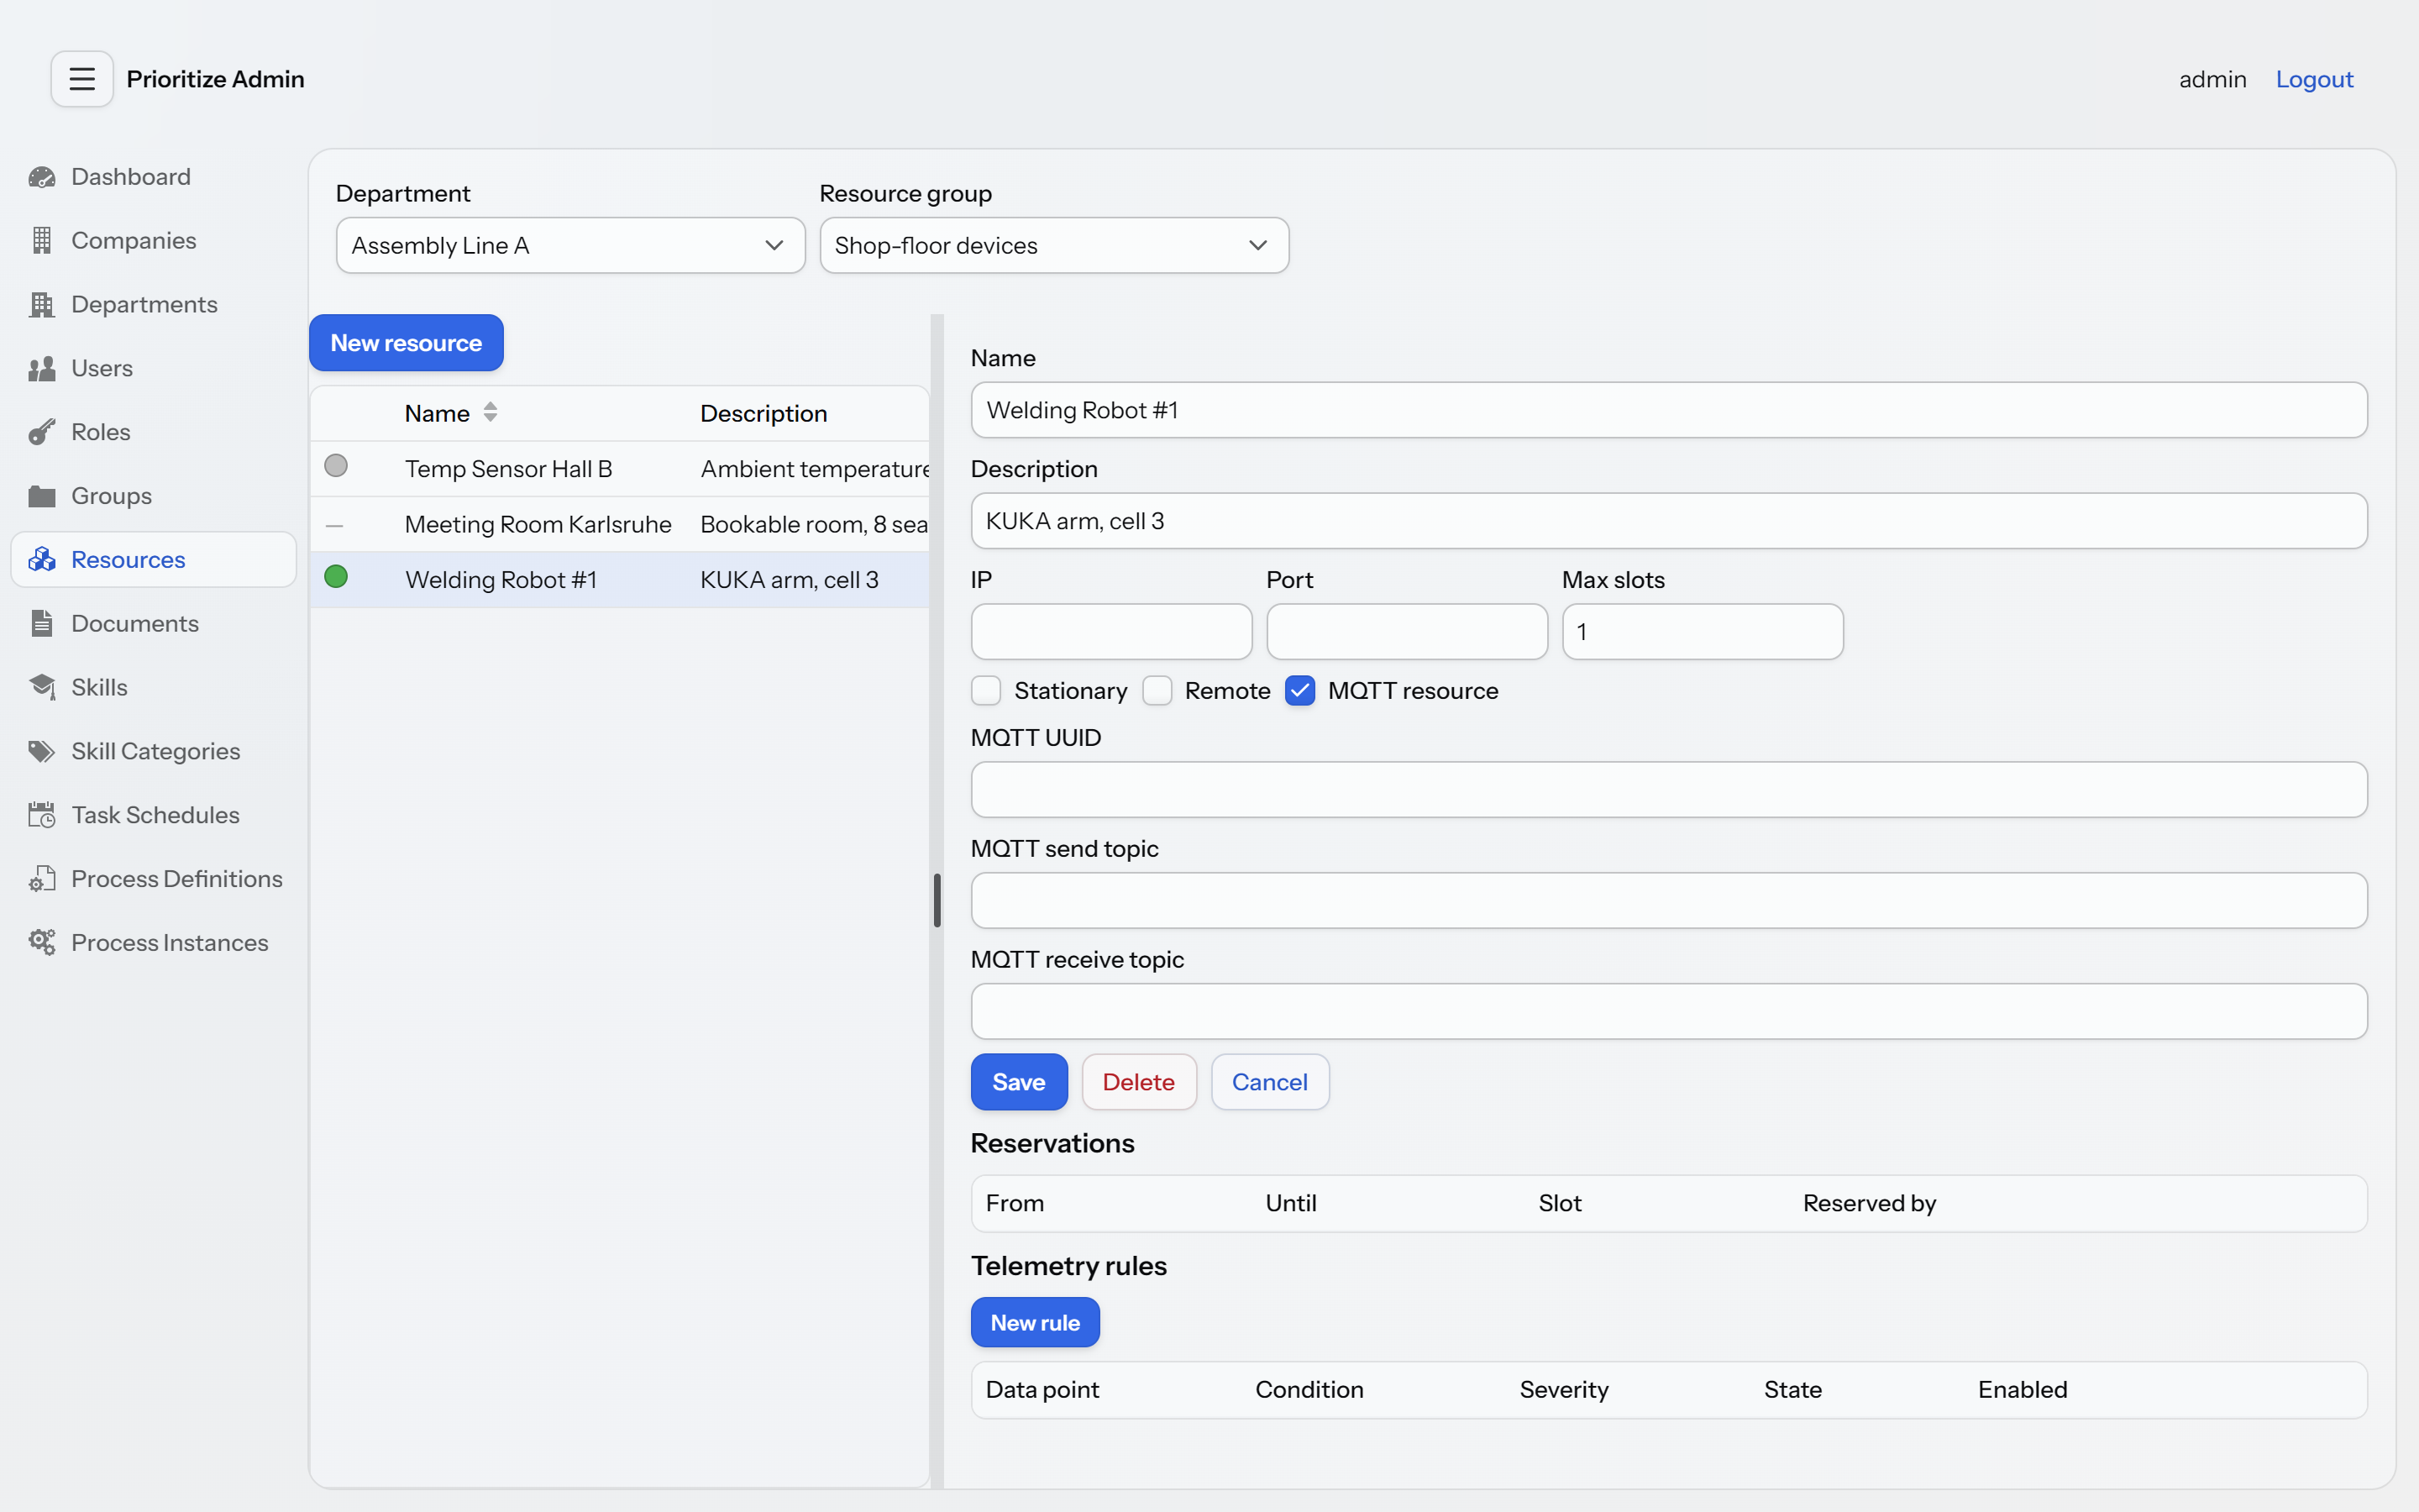This screenshot has width=2419, height=1512.
Task: Click the Prioritize Admin title
Action: pyautogui.click(x=215, y=79)
